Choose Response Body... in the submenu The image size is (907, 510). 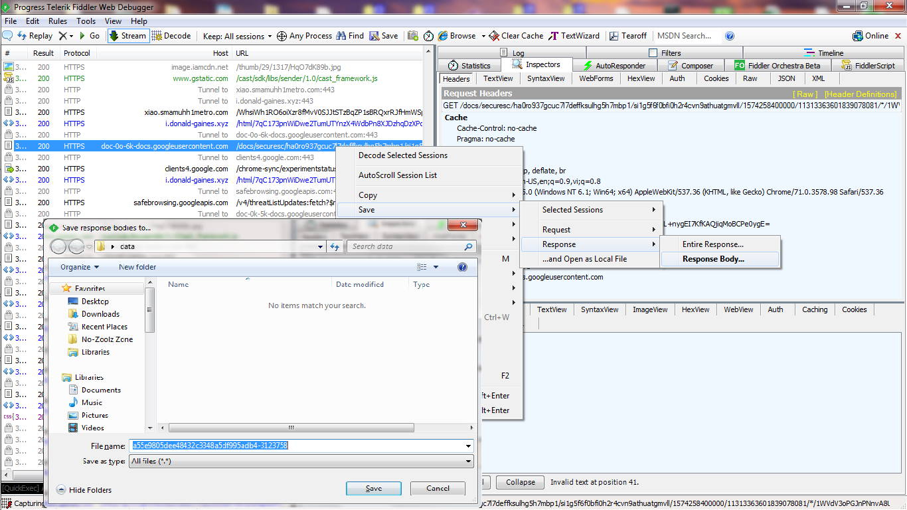click(x=720, y=259)
